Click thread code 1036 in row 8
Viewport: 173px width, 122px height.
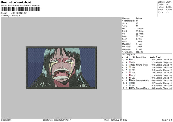pos(153,78)
